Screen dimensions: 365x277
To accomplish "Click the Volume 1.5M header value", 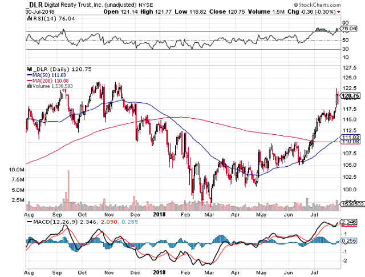I will click(x=266, y=11).
